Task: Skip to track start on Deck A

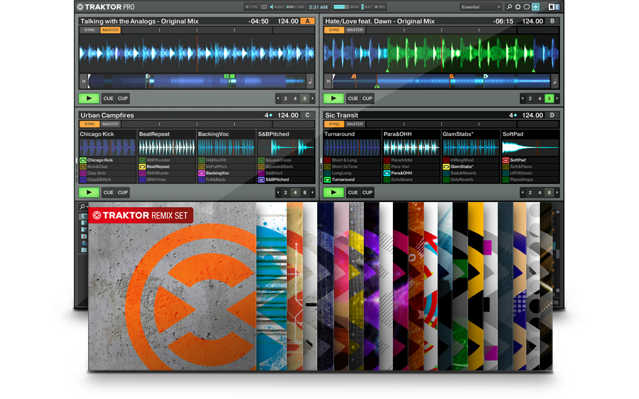Action: [84, 81]
